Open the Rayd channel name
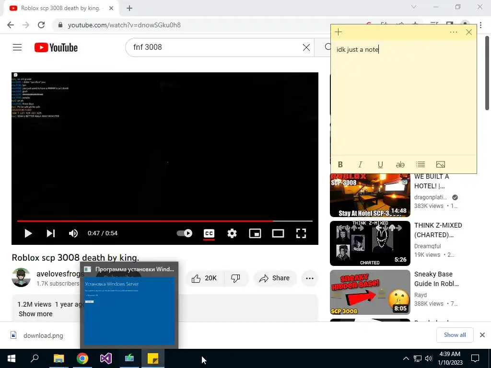 click(x=420, y=295)
